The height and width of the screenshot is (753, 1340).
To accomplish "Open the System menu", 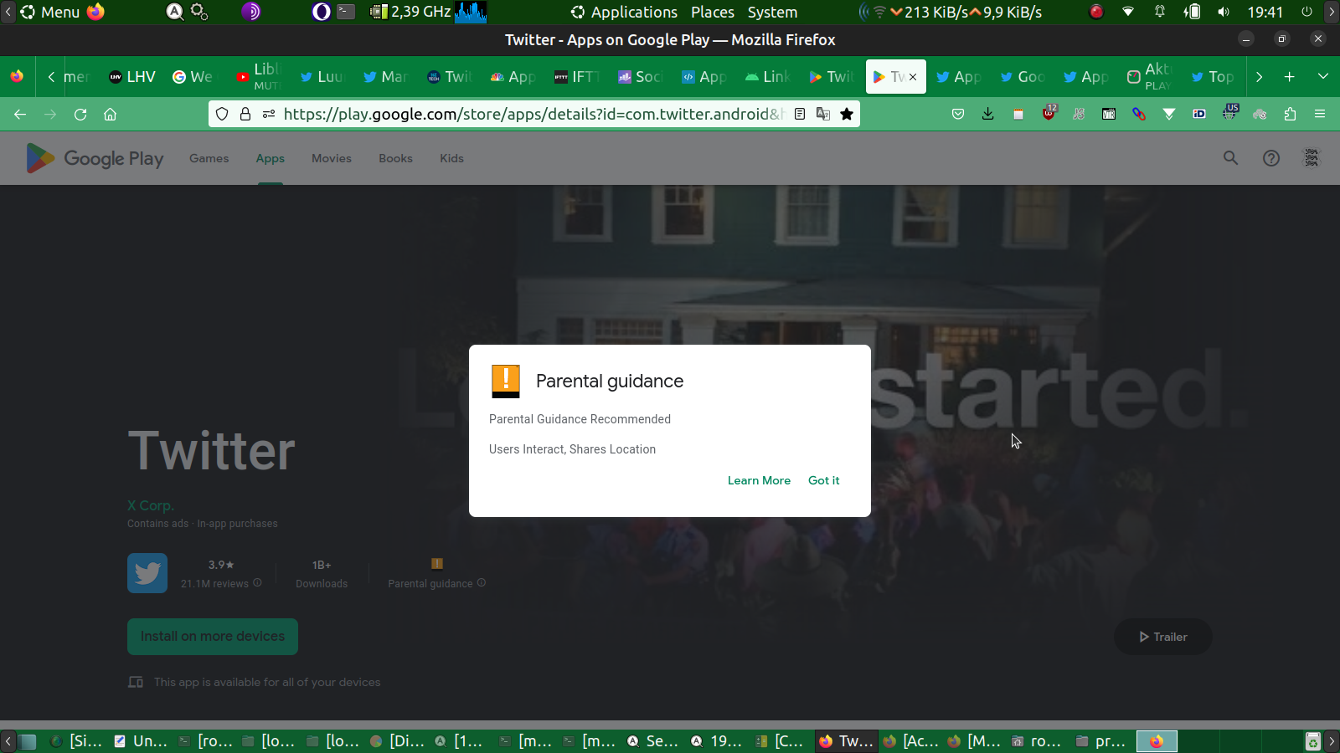I will [772, 12].
